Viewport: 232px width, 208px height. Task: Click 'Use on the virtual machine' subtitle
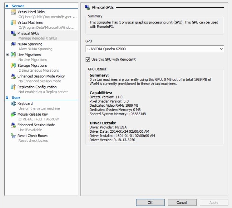[39, 108]
